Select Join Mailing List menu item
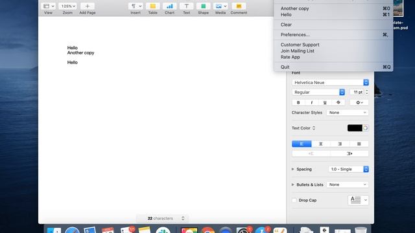The height and width of the screenshot is (233, 415). point(333,51)
